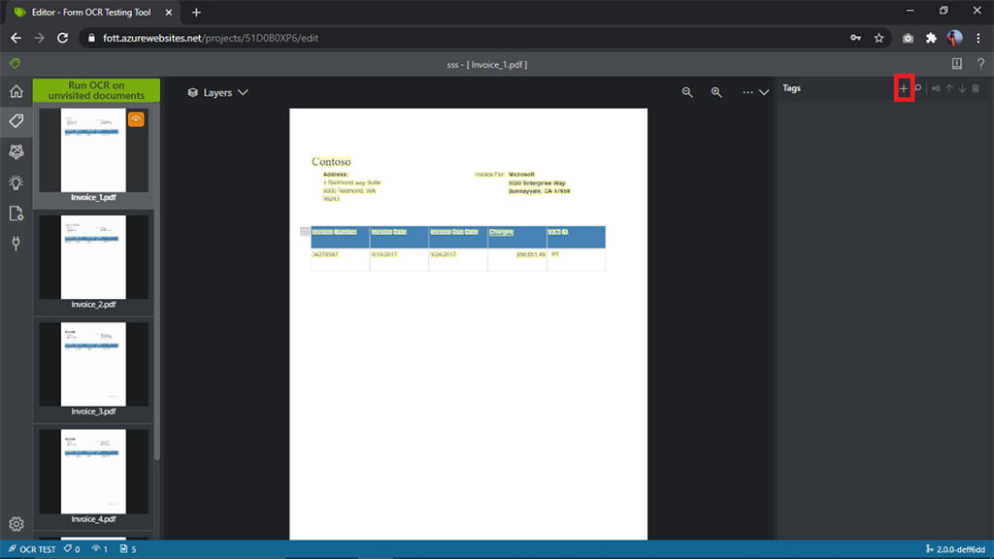This screenshot has width=994, height=559.
Task: Open Connections via the plug icon
Action: pyautogui.click(x=15, y=244)
